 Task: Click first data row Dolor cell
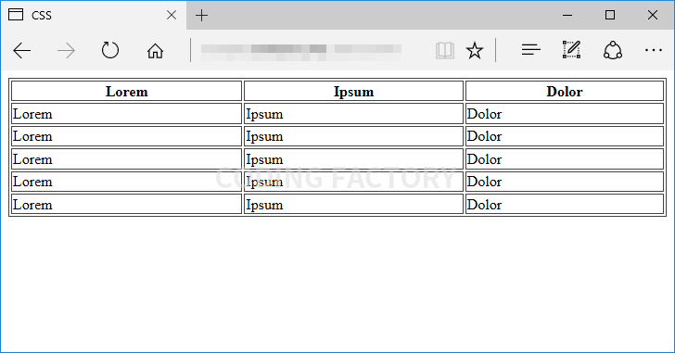point(565,114)
